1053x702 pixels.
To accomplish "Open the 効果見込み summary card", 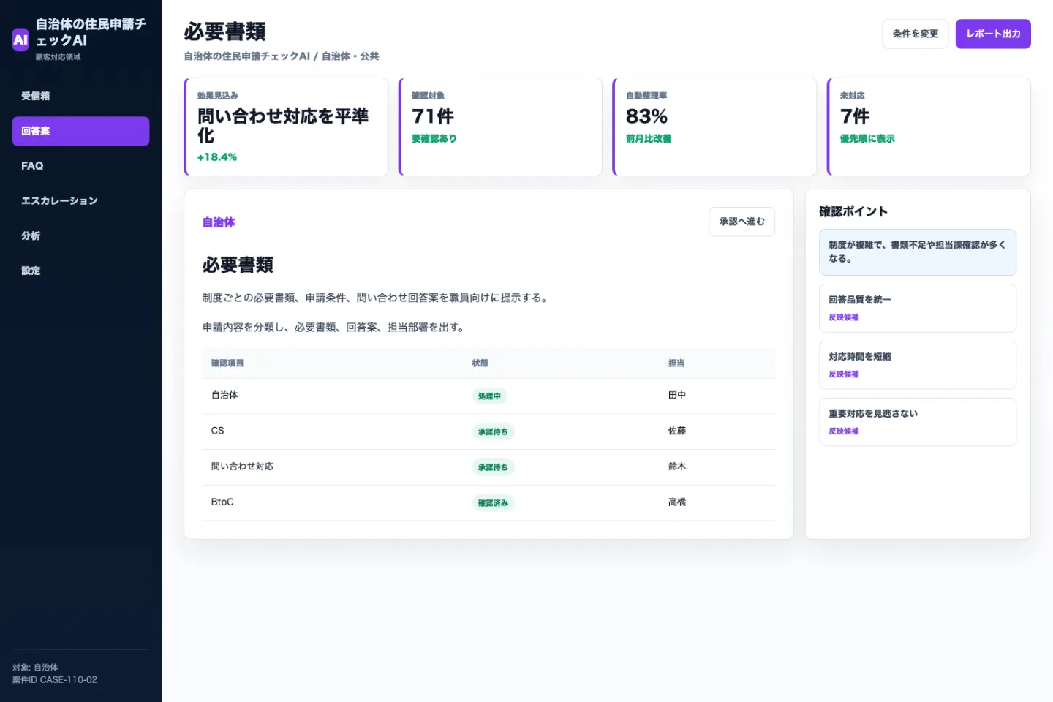I will (x=286, y=127).
